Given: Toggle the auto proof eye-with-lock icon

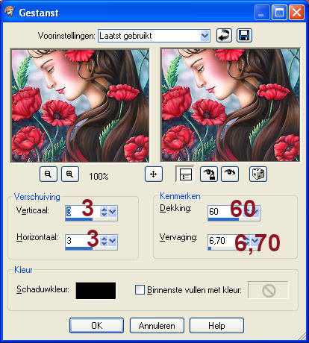Looking at the screenshot, I should tap(209, 174).
